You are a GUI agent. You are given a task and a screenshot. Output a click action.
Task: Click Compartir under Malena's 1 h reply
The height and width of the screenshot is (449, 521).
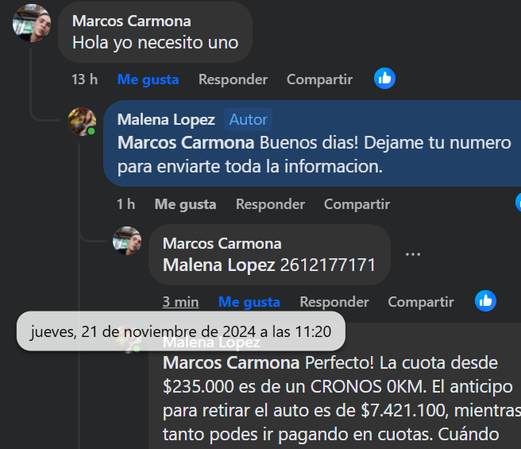click(357, 204)
